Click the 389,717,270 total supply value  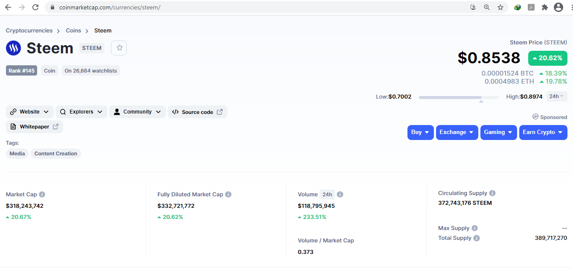click(x=551, y=238)
